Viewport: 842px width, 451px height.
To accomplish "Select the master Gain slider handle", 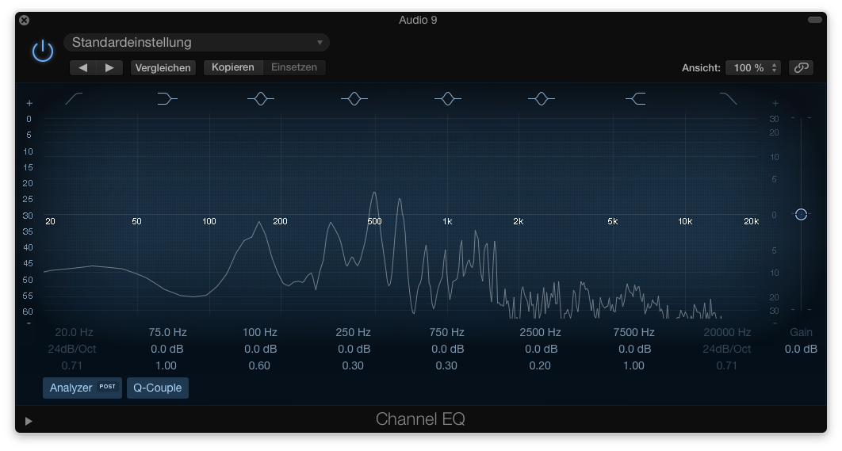I will pyautogui.click(x=801, y=214).
